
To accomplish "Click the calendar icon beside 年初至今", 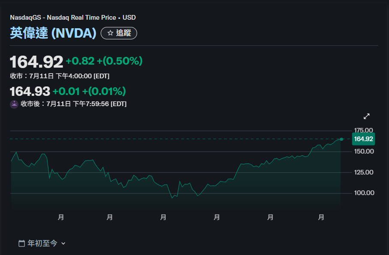I will 21,243.
